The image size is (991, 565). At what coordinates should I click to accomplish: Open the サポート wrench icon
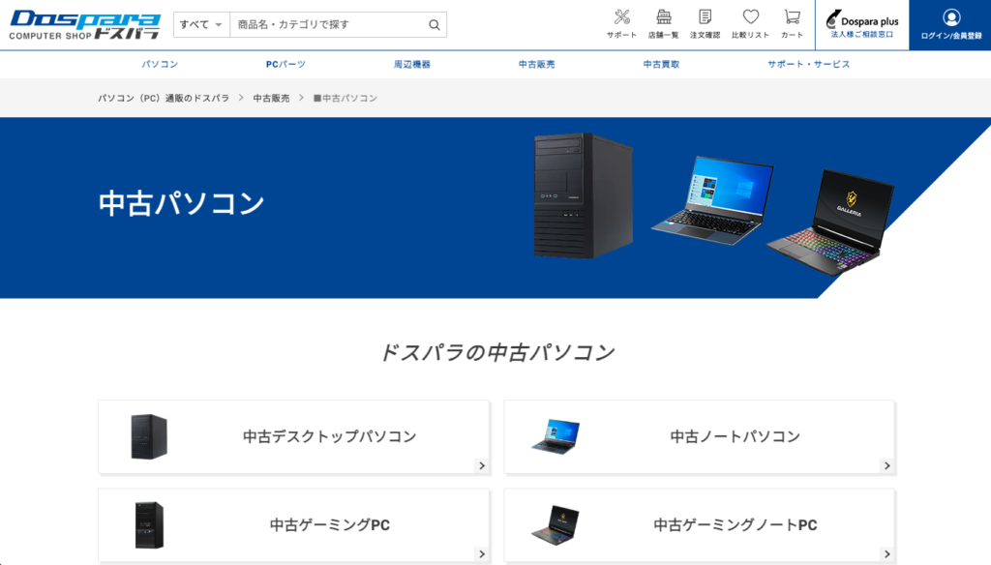click(x=622, y=17)
